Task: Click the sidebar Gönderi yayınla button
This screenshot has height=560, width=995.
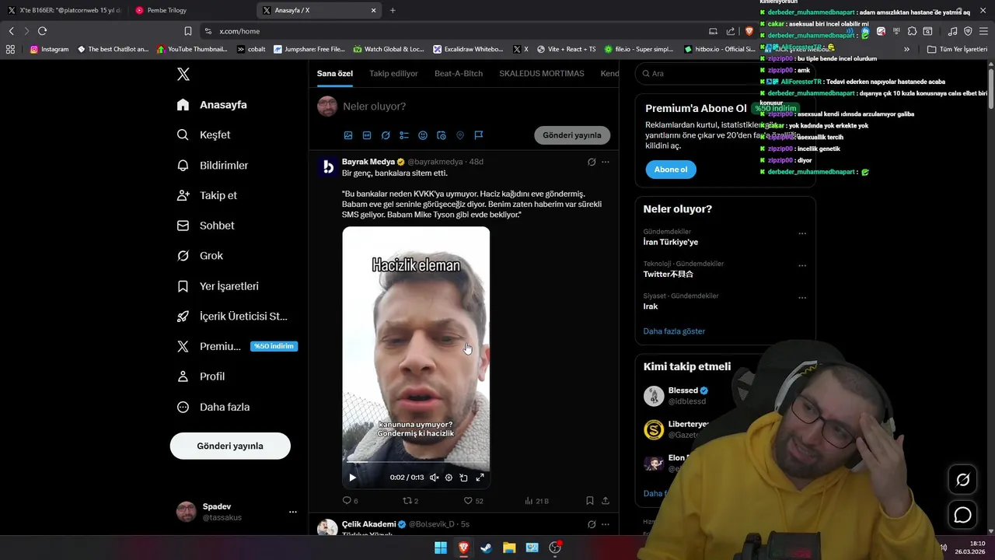Action: [x=230, y=446]
